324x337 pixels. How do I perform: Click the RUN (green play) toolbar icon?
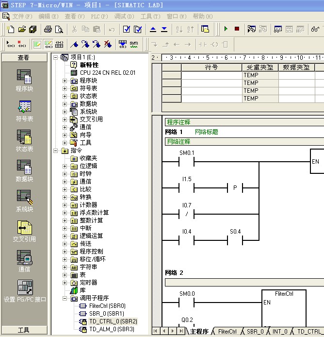coord(226,29)
